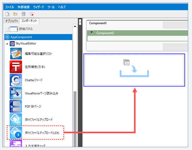This screenshot has width=192, height=150.
Task: Collapse the AppComponent section chevron
Action: [7, 37]
